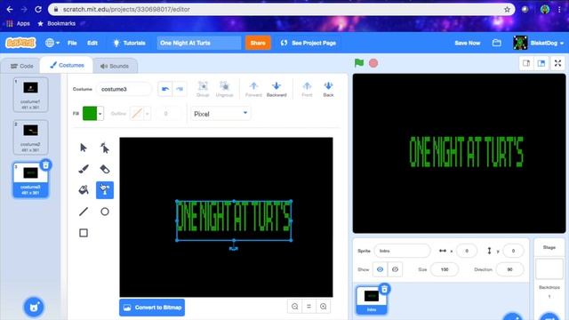Reset the costume canvas zoom
The image size is (569, 320).
click(309, 307)
